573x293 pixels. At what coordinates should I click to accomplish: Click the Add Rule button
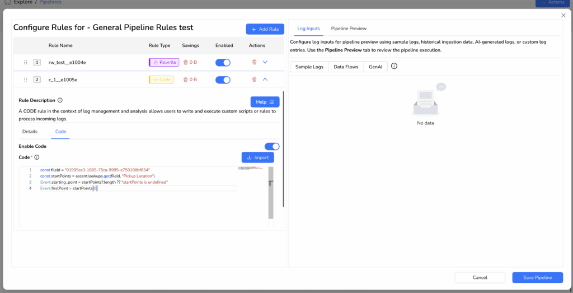[x=265, y=29]
